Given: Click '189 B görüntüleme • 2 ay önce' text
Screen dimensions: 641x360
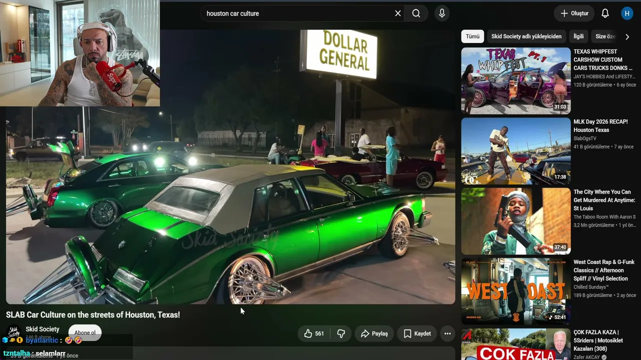Looking at the screenshot, I should click(605, 295).
